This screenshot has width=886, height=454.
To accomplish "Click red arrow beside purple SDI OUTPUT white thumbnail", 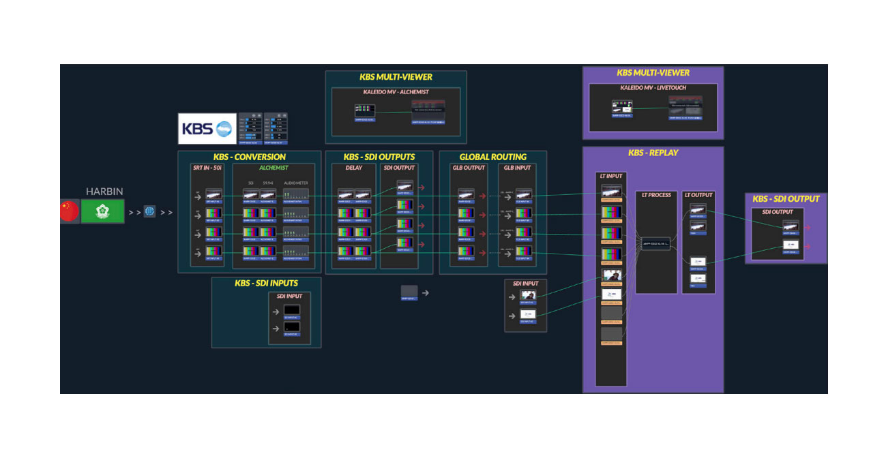I will (807, 247).
